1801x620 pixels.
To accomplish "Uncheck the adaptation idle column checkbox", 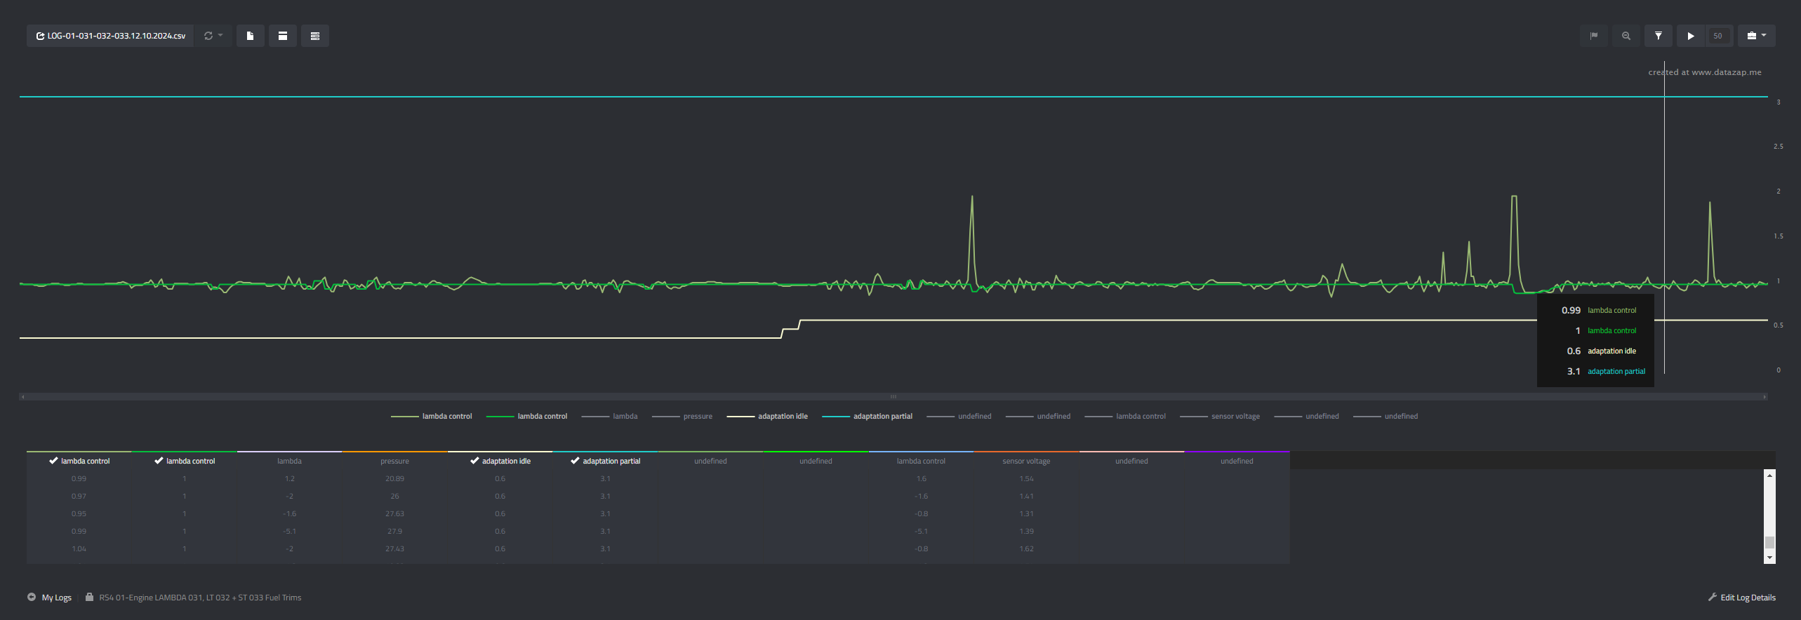I will (474, 461).
